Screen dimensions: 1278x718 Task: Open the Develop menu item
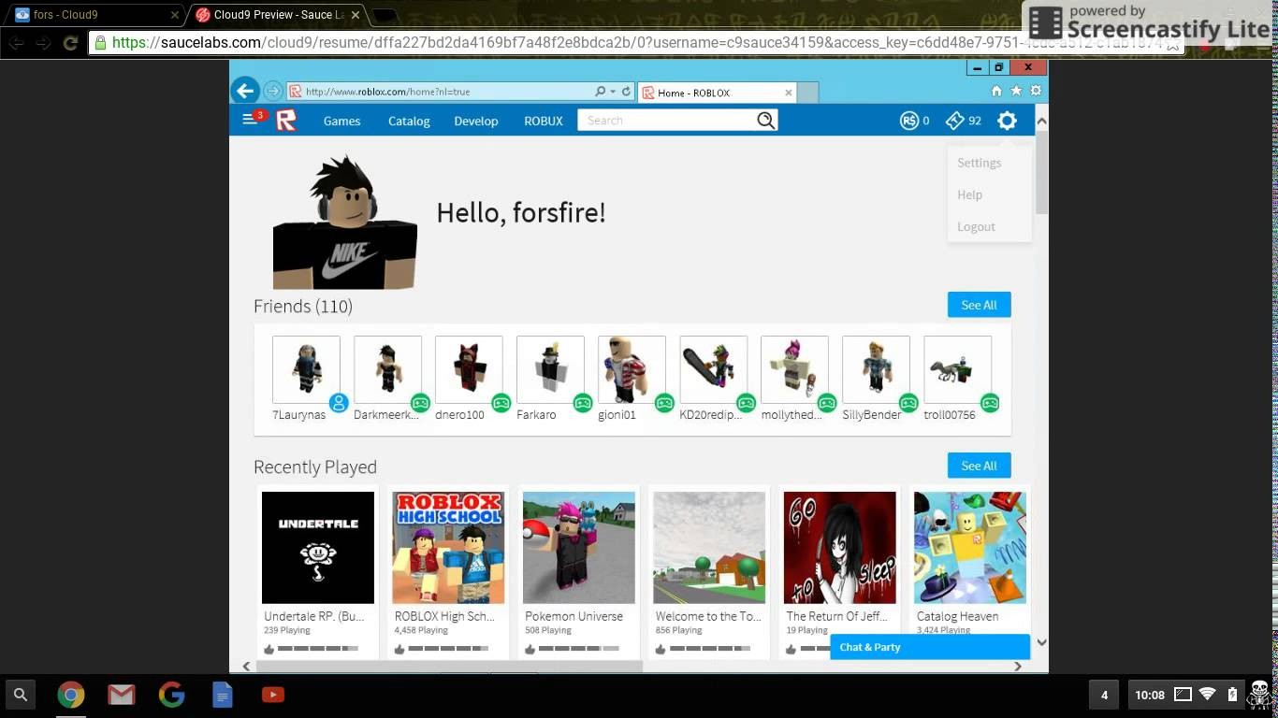(476, 121)
